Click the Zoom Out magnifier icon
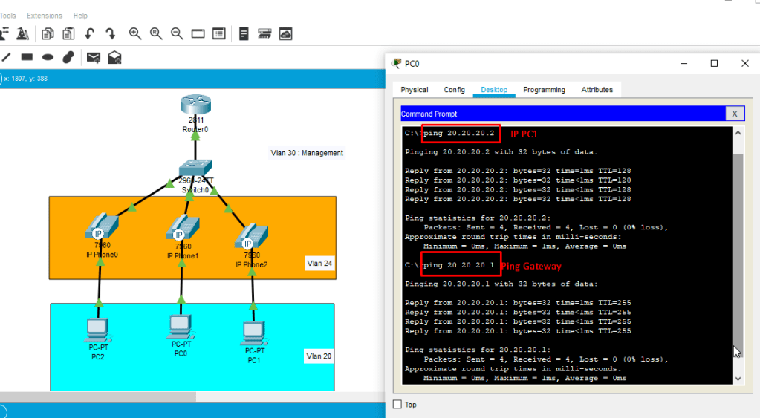Screen dimensions: 760x418 [177, 33]
